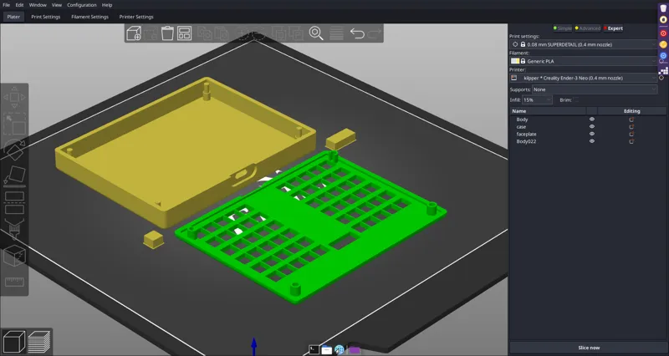This screenshot has height=356, width=669.
Task: Click the Generic PLA filament color swatch
Action: tap(515, 61)
